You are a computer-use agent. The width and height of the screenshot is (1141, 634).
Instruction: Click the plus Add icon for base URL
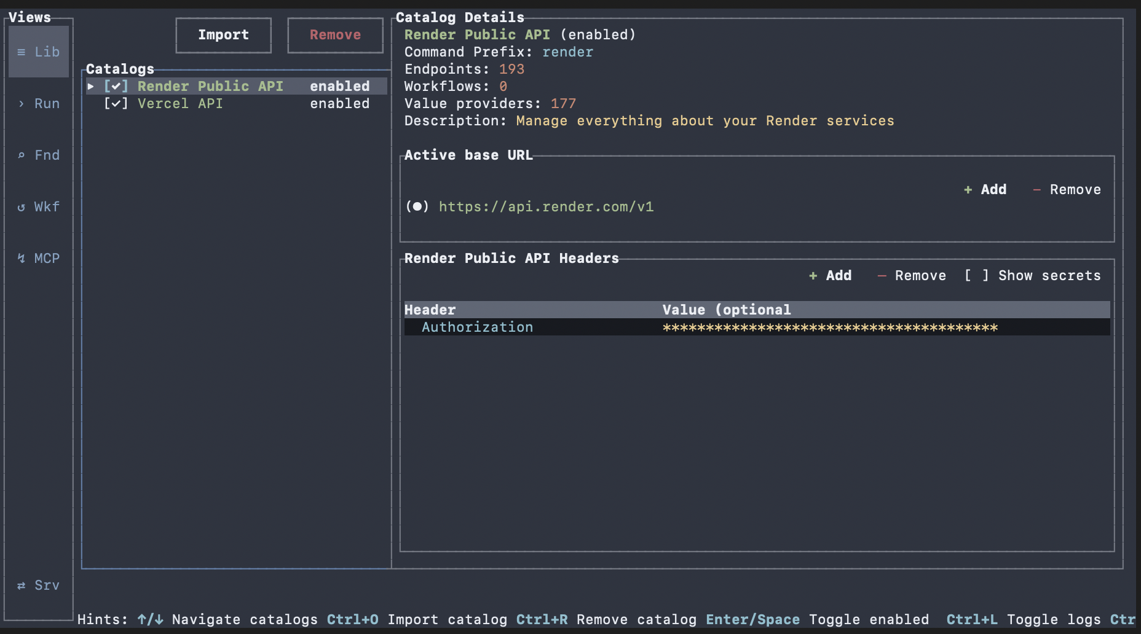point(968,190)
